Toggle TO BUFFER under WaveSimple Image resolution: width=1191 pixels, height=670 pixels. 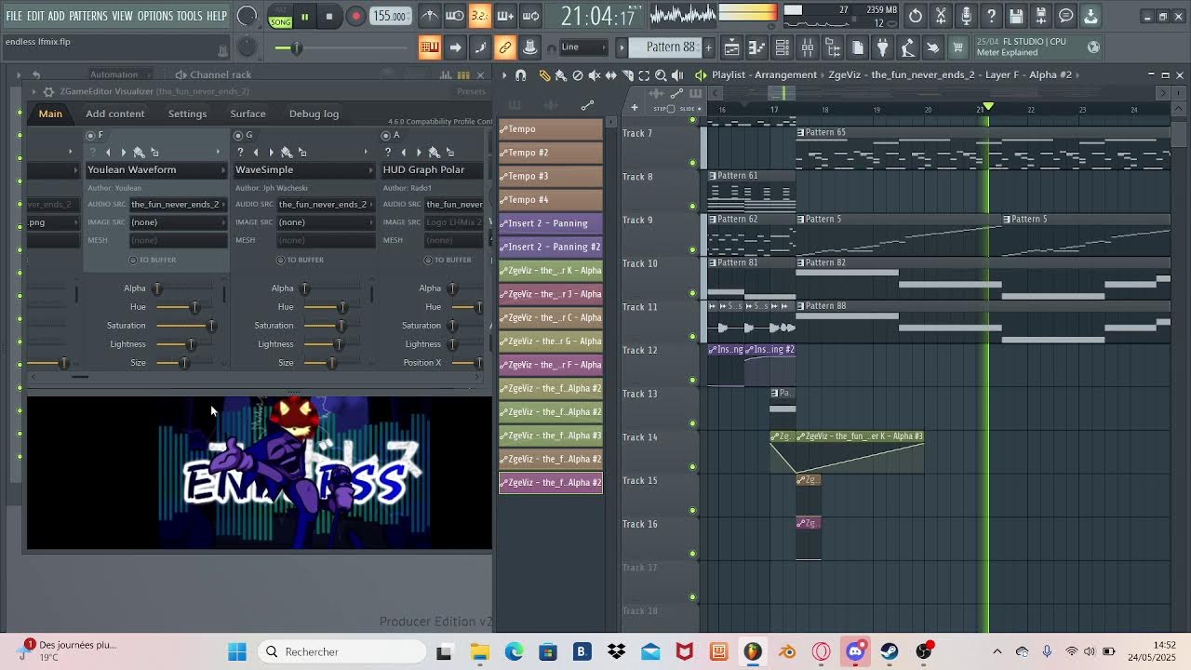300,260
